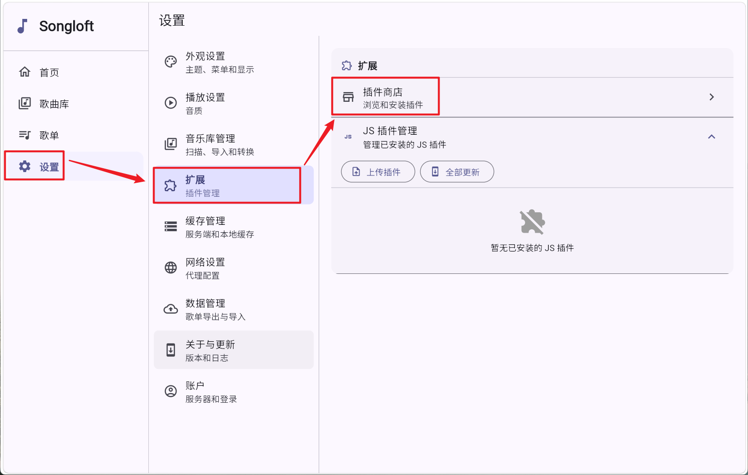Open the 网络设置 globe icon
The width and height of the screenshot is (748, 475).
pyautogui.click(x=171, y=268)
